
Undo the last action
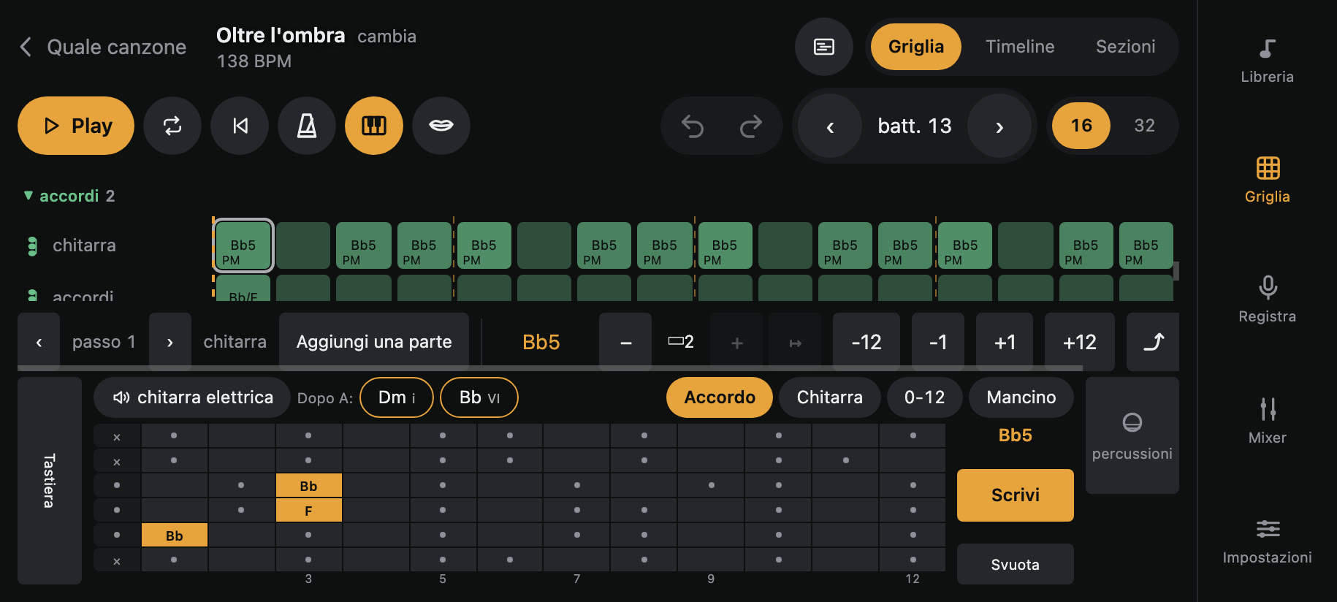coord(693,126)
